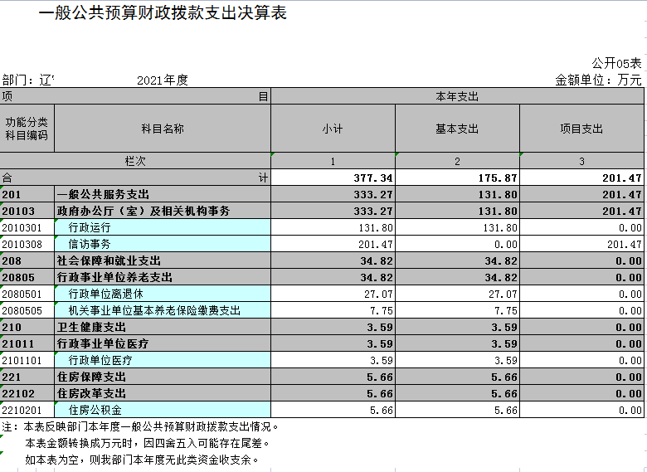Screen dimensions: 647x472
Task: Click code cell 221
Action: [x=27, y=377]
